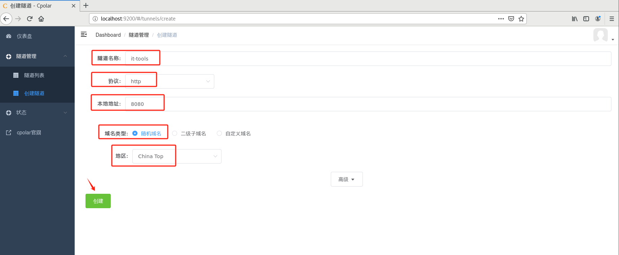Open the 地区 China Top dropdown
The height and width of the screenshot is (255, 619).
click(x=177, y=156)
